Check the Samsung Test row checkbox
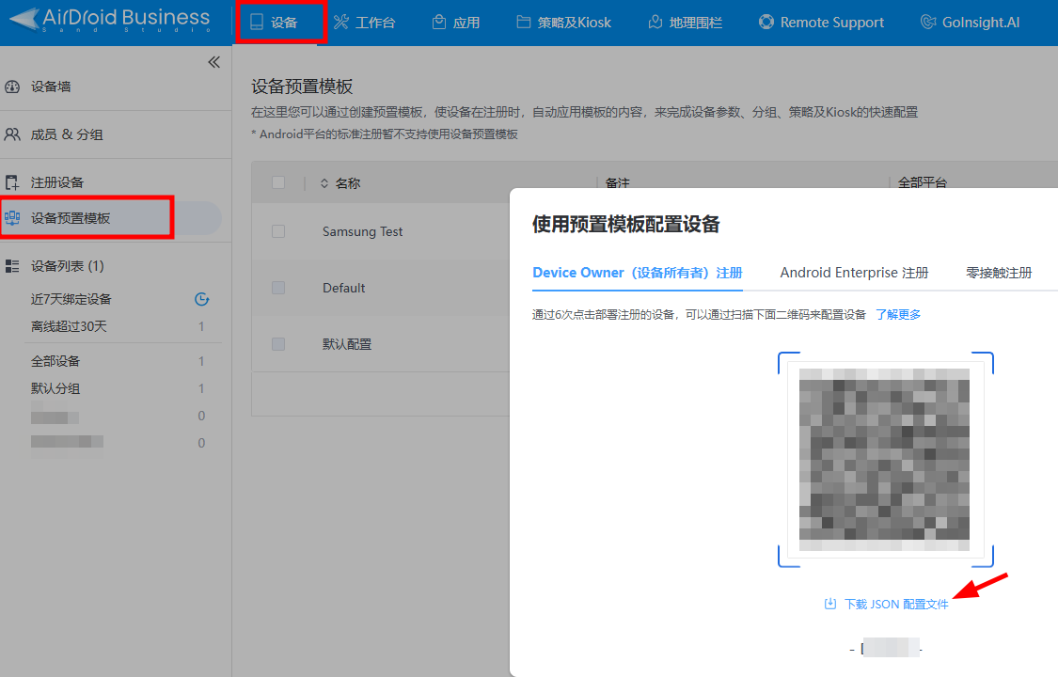Viewport: 1058px width, 677px height. click(x=278, y=231)
